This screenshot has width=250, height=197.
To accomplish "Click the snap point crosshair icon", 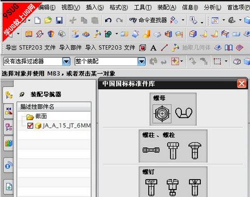I will (175, 61).
